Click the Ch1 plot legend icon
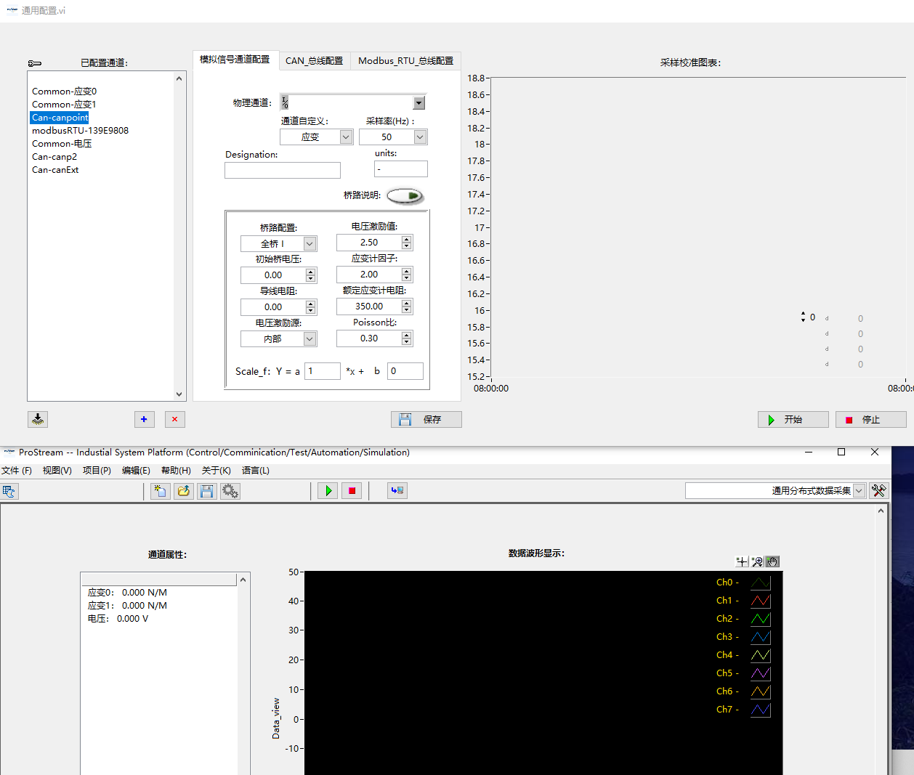The image size is (914, 775). tap(761, 601)
